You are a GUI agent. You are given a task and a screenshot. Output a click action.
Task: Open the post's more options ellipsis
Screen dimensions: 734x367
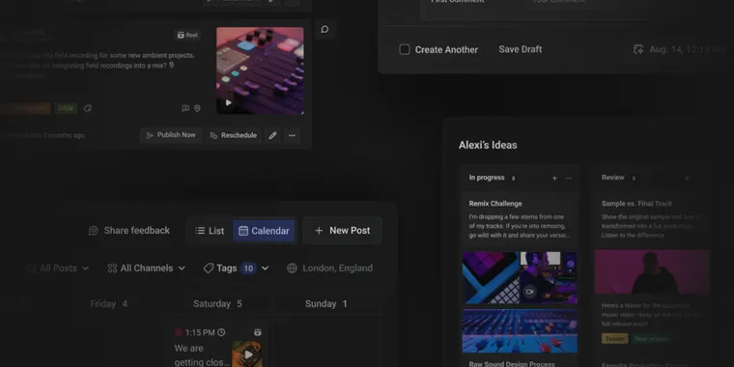click(292, 135)
